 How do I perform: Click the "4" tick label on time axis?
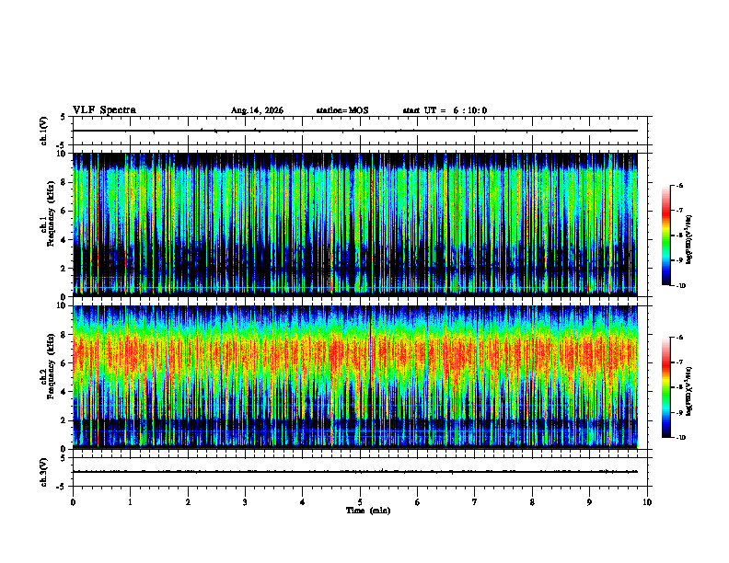(x=303, y=502)
